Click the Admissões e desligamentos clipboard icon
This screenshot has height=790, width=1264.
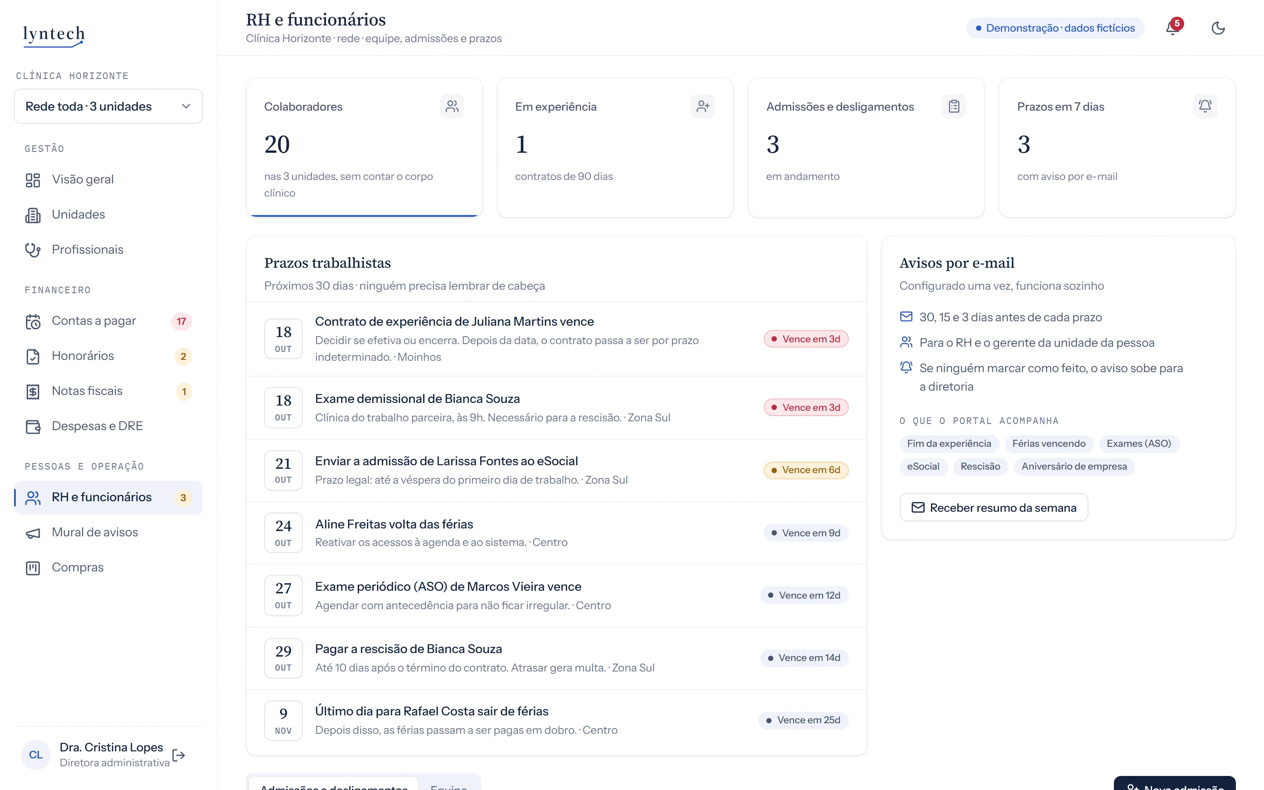click(x=954, y=106)
